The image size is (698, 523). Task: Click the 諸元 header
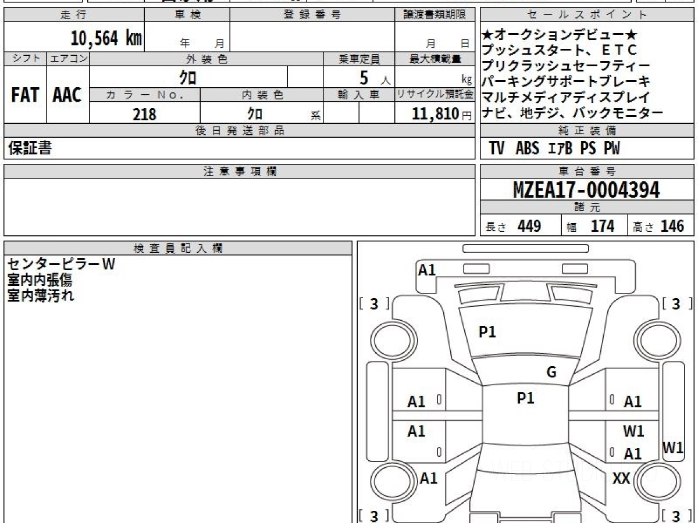[x=587, y=207]
